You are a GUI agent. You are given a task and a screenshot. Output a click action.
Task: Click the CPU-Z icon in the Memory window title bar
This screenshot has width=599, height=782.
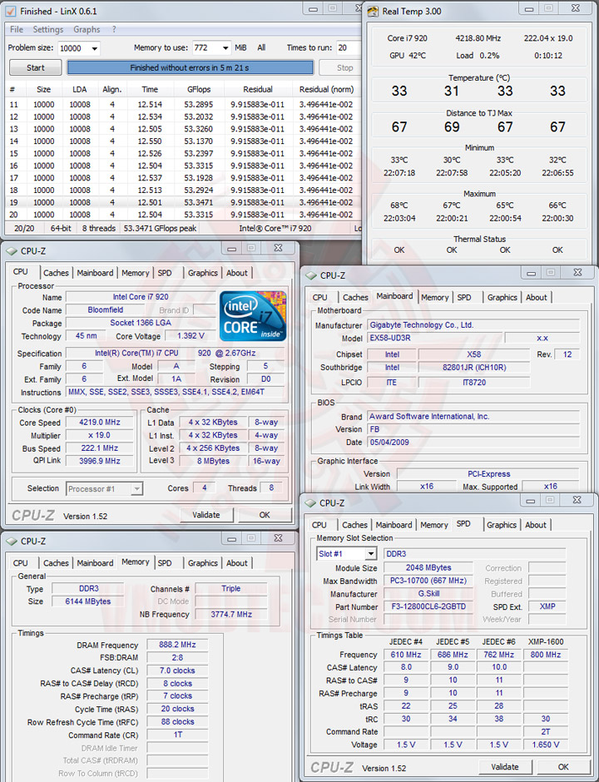pyautogui.click(x=12, y=541)
